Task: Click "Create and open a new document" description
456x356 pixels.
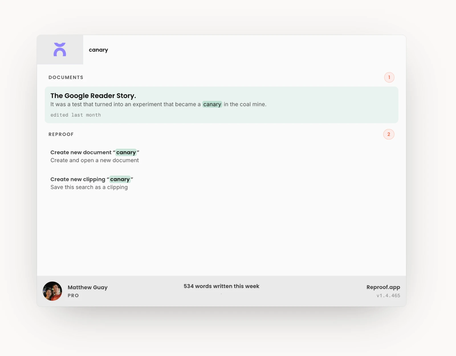Action: coord(95,160)
